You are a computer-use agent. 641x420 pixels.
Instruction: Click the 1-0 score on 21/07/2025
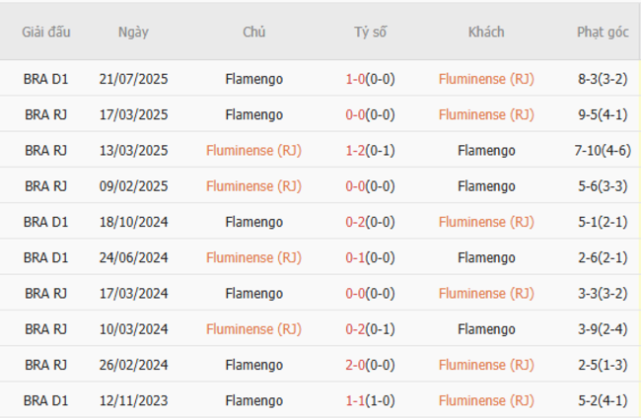(356, 79)
